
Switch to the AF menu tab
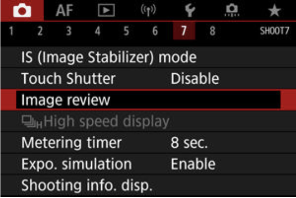[x=64, y=10]
